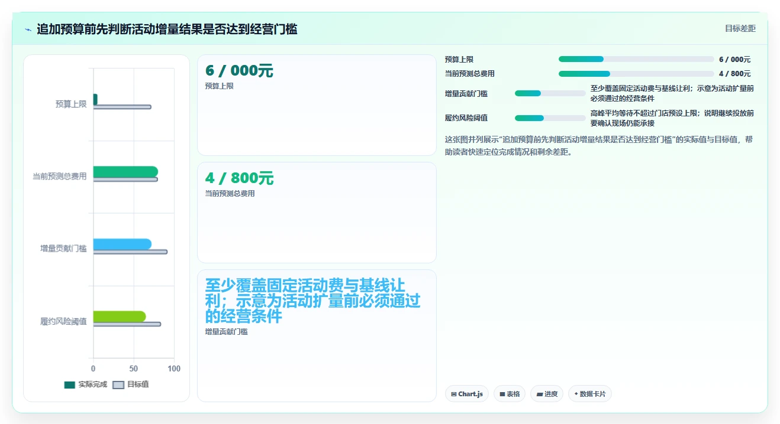Click the 预算上限 axis label in chart
This screenshot has width=780, height=424.
pyautogui.click(x=71, y=104)
